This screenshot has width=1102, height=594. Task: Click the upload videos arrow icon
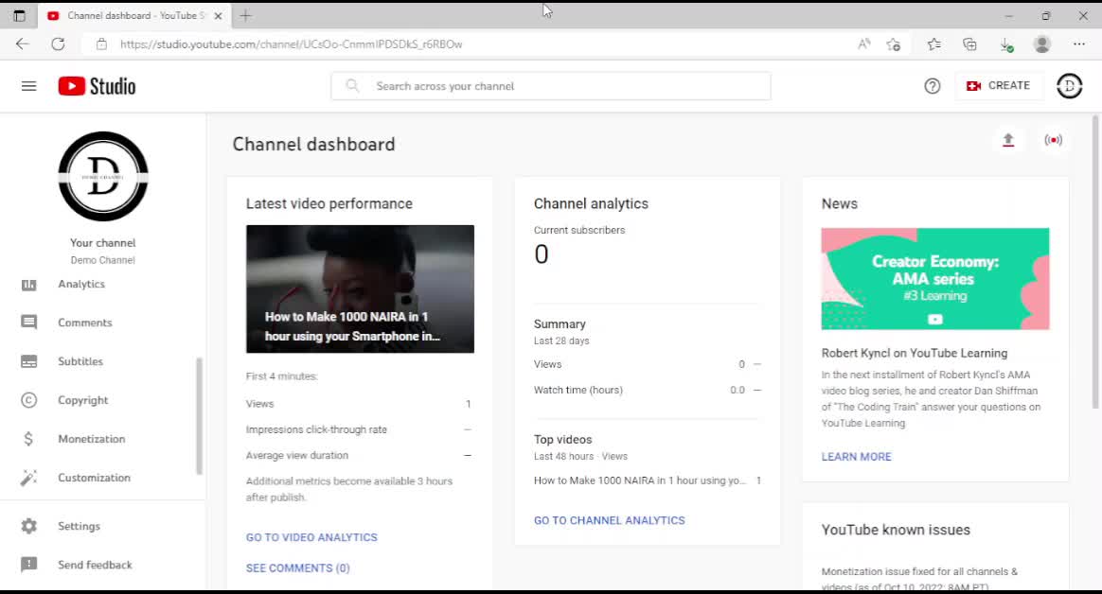(x=1008, y=140)
